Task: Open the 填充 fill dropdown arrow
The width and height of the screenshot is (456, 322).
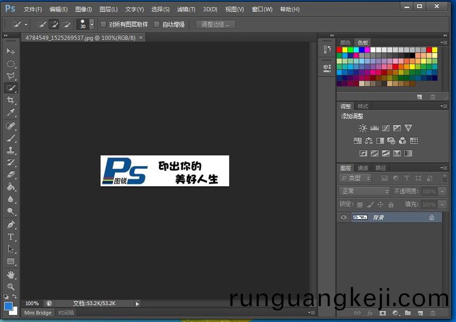Action: (x=442, y=204)
